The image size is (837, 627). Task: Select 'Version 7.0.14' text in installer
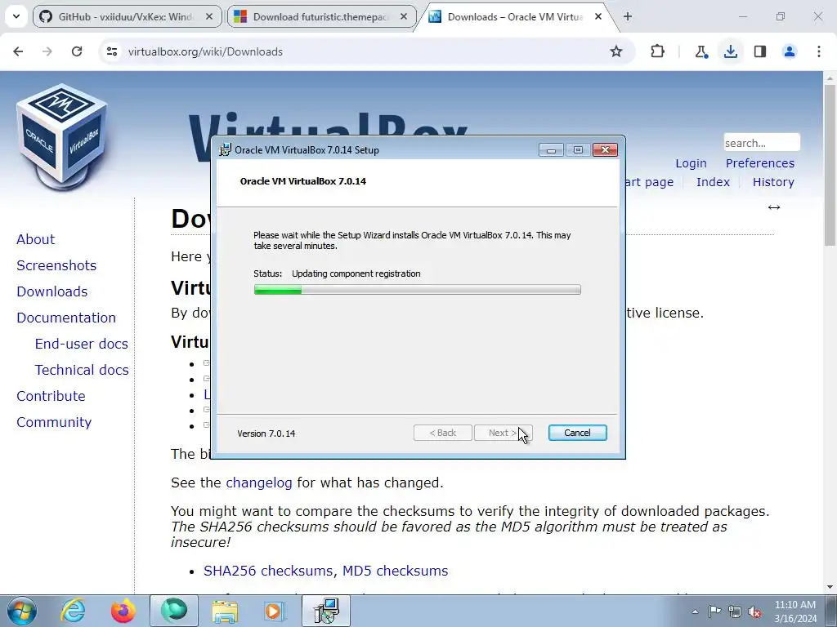pyautogui.click(x=266, y=434)
